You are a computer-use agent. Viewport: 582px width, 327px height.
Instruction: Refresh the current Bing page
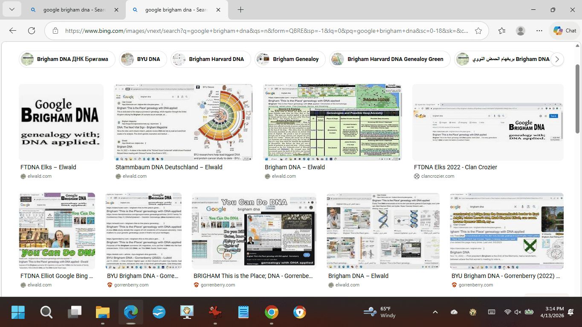(x=32, y=31)
